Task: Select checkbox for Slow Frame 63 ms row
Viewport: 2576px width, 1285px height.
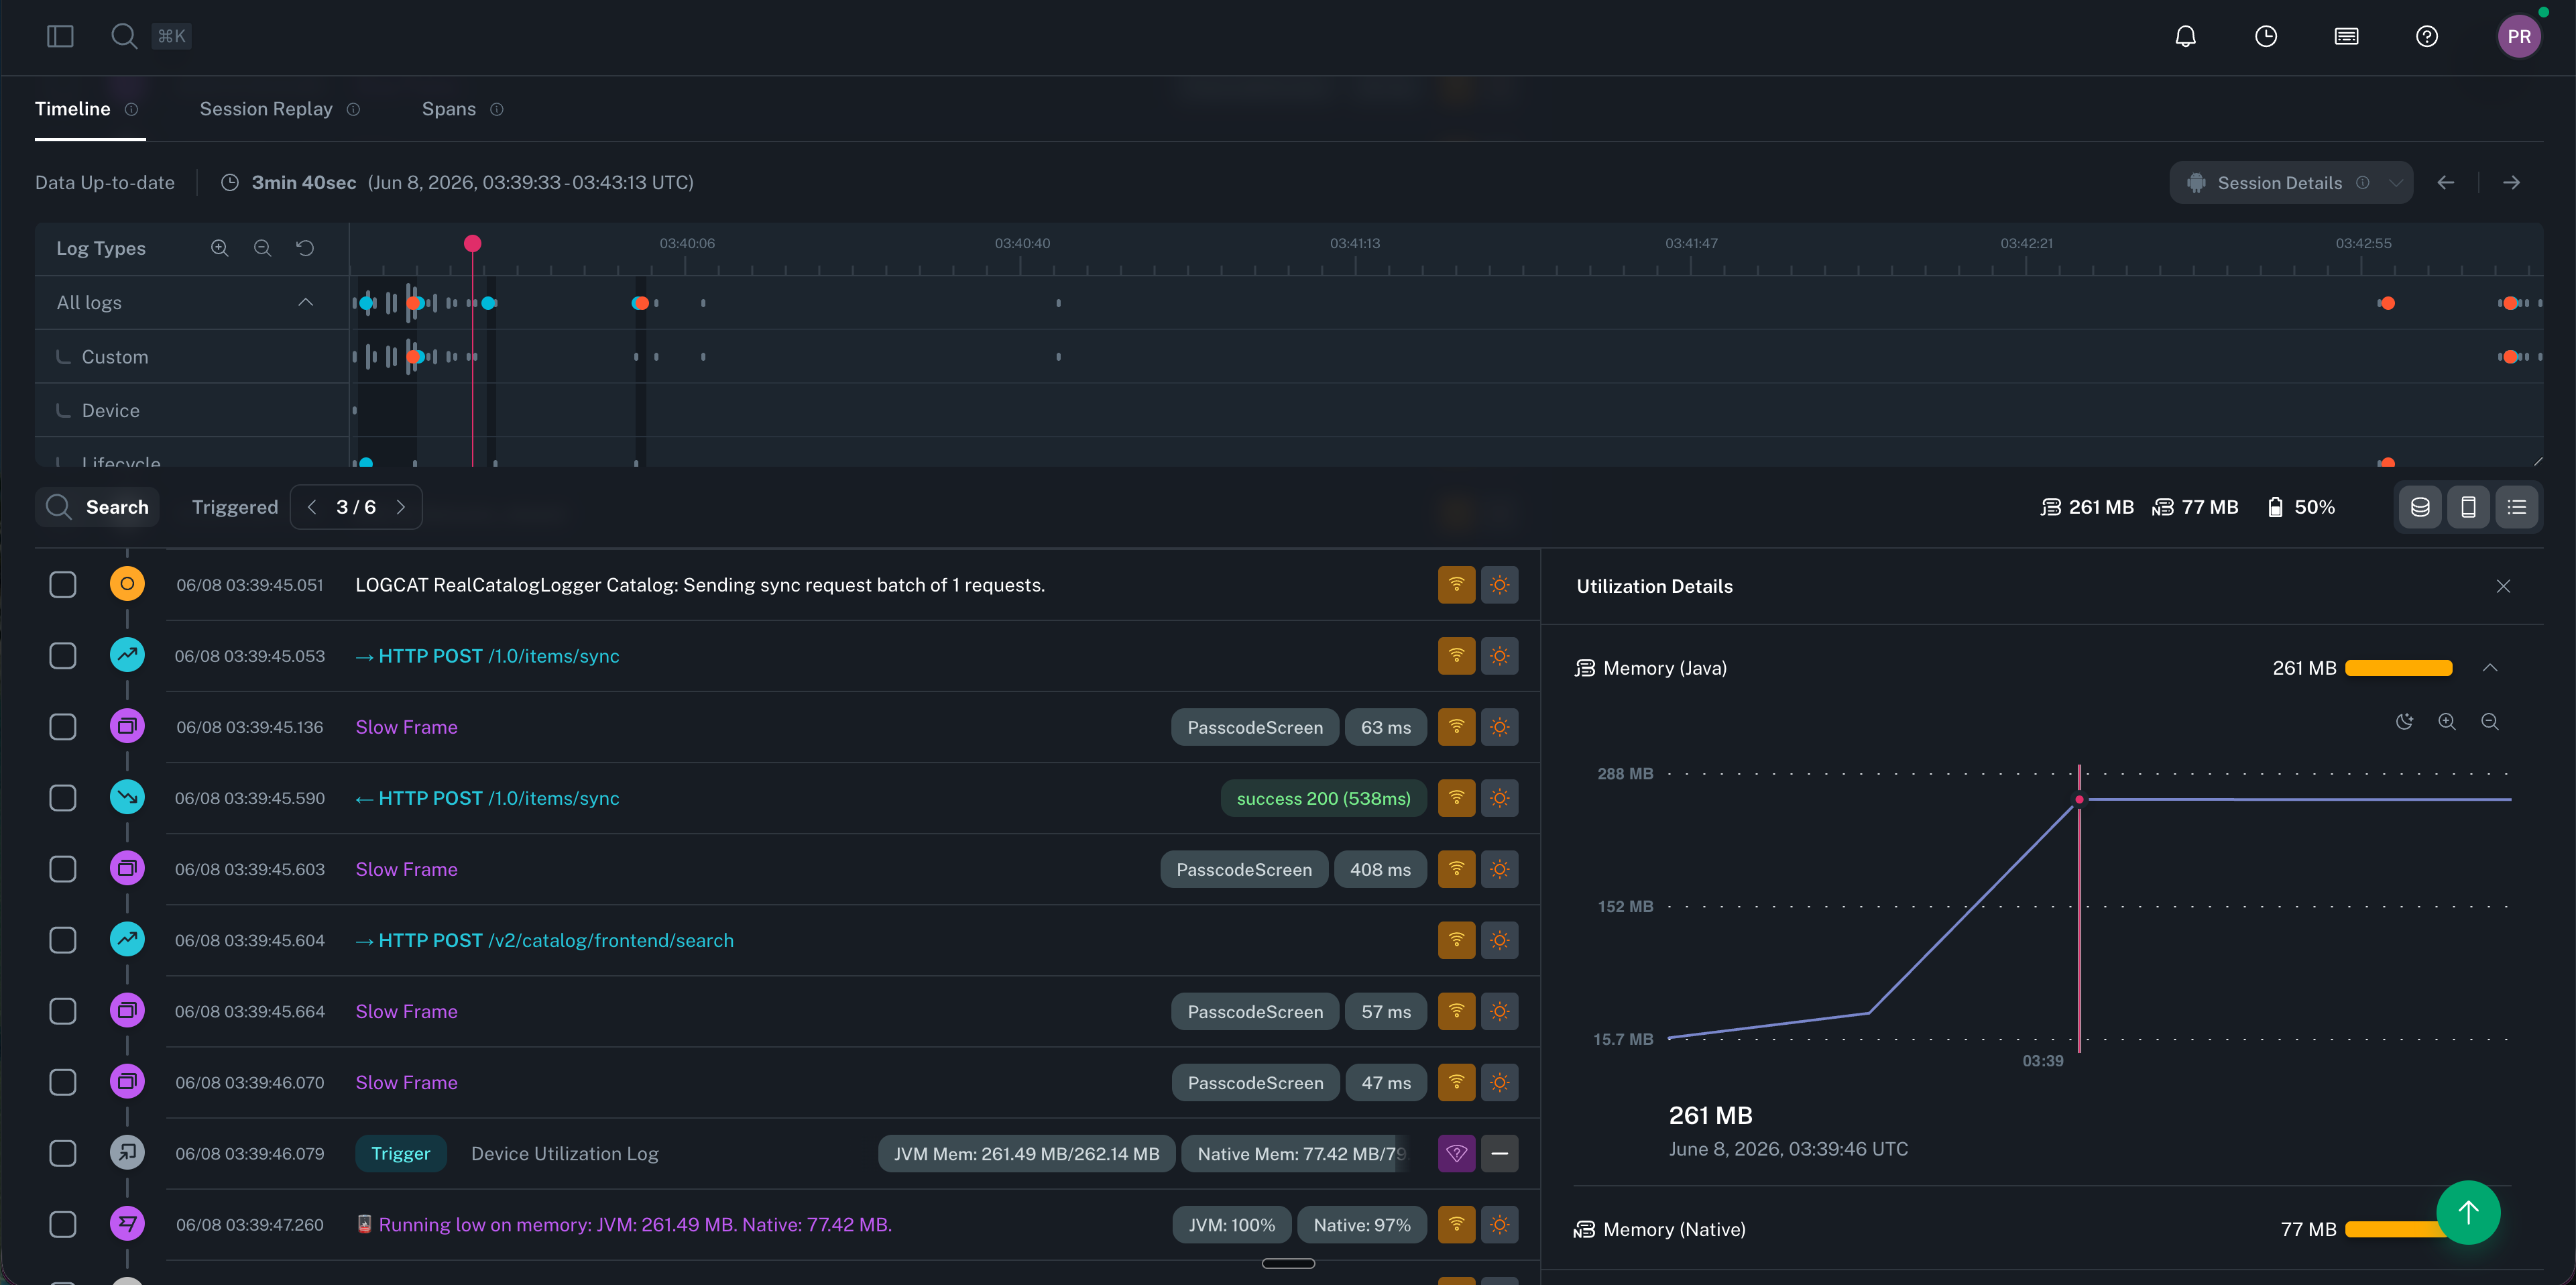Action: click(63, 727)
